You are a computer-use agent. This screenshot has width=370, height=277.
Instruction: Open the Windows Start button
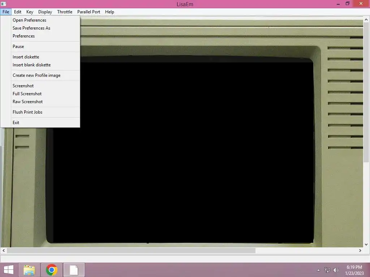tap(9, 270)
